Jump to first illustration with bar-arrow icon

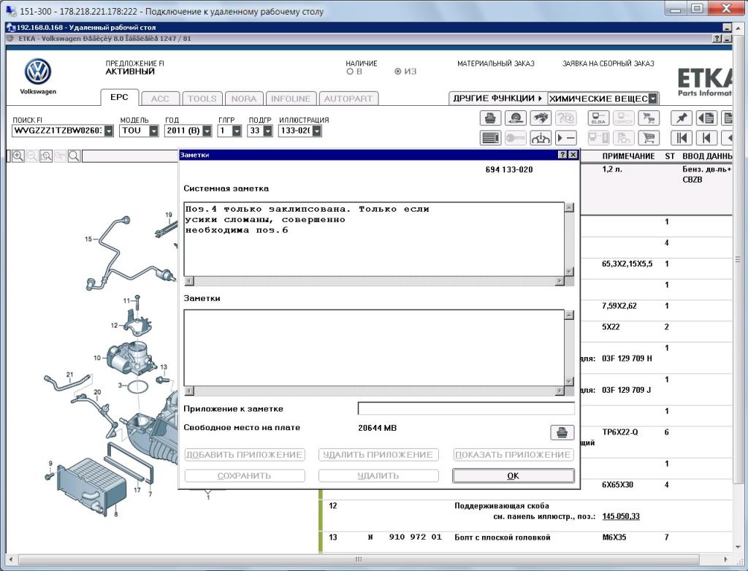(682, 138)
